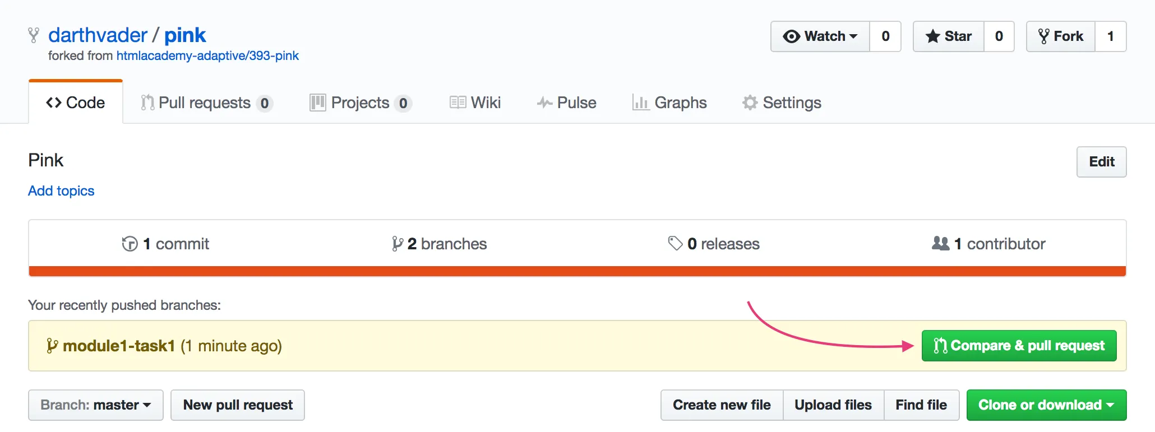View the 1 contributor link

point(988,244)
